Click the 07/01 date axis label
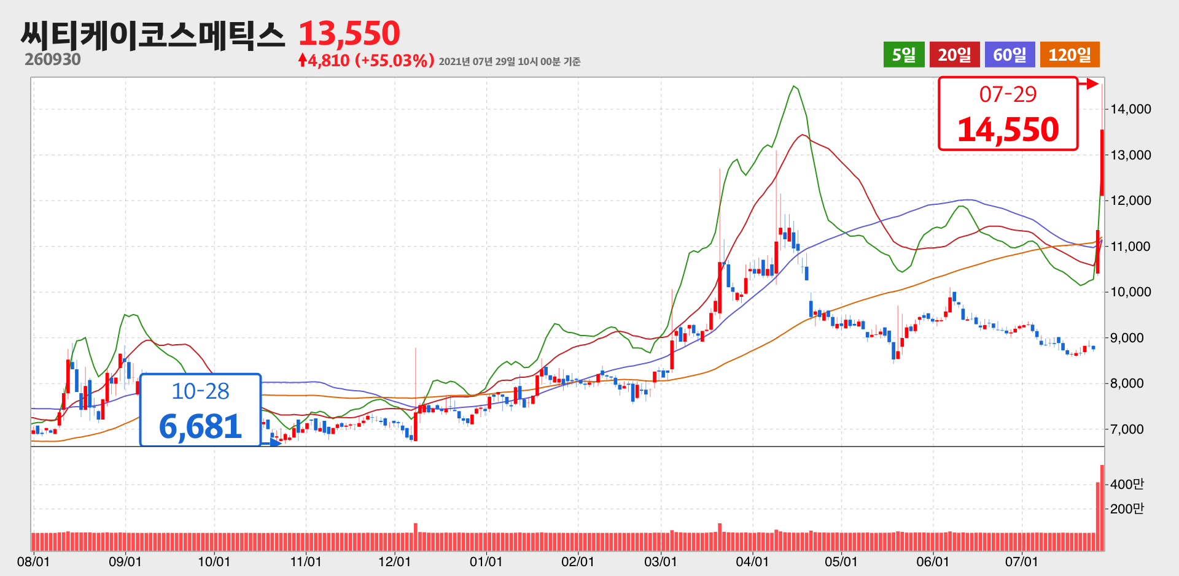Screen dimensions: 1179x576 pos(1021,562)
